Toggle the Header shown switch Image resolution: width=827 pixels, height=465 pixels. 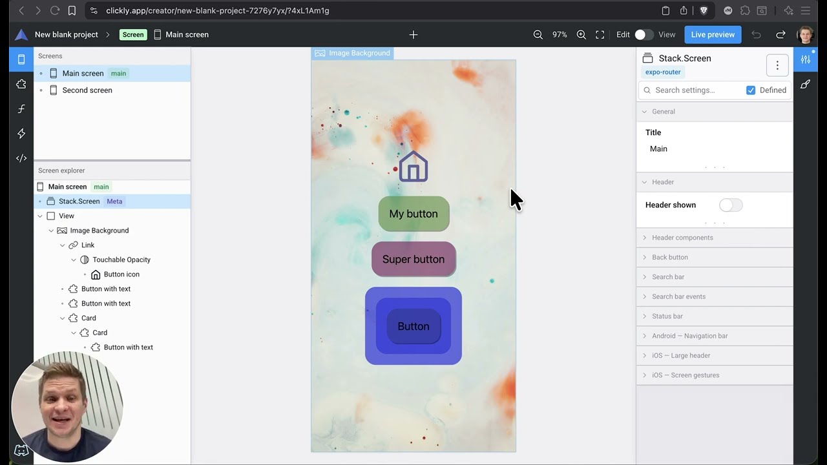pyautogui.click(x=731, y=205)
